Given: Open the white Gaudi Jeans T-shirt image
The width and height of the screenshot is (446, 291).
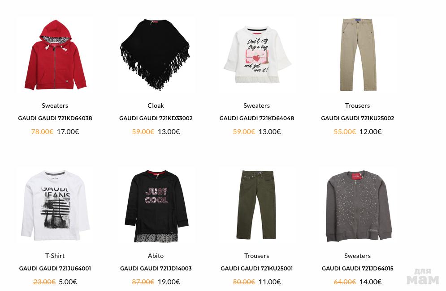Looking at the screenshot, I should [x=55, y=205].
